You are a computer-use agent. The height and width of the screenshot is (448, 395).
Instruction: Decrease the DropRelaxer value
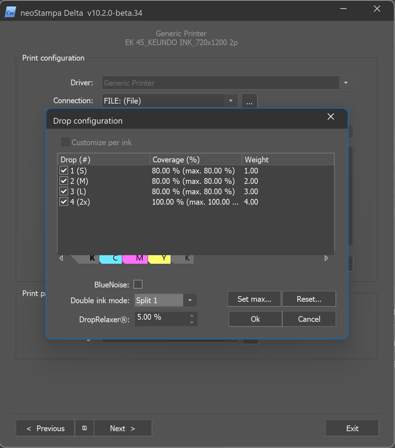(x=192, y=323)
